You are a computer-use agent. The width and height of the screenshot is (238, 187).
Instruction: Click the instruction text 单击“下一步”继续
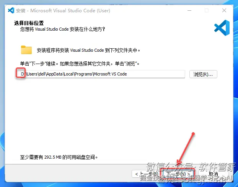click(x=39, y=63)
